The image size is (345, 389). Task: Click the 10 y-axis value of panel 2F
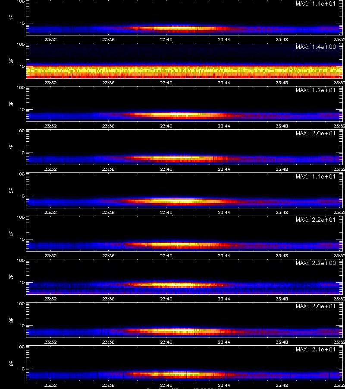[22, 66]
